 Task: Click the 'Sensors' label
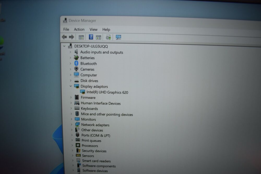88,156
